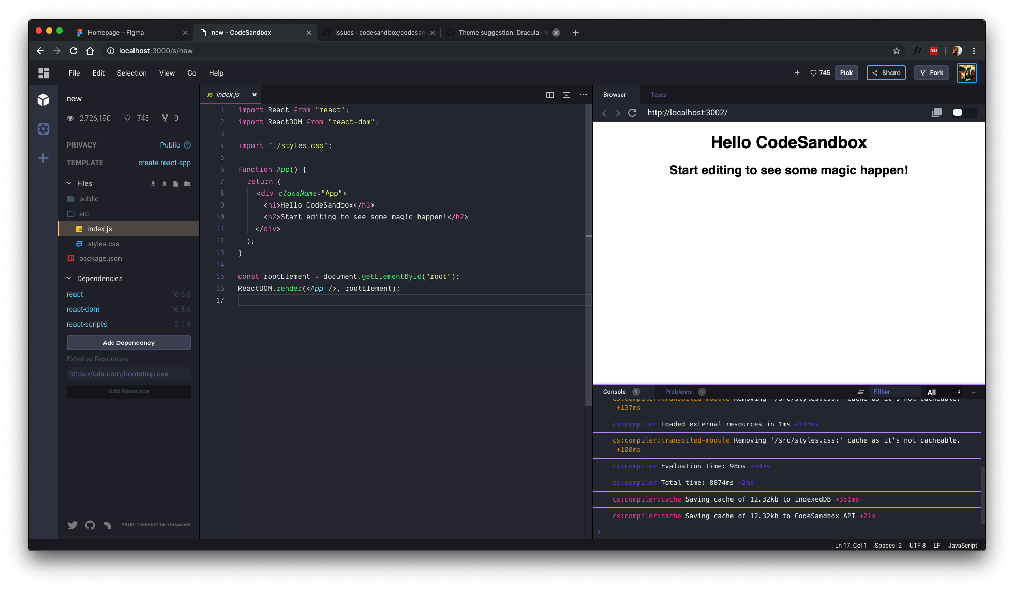The width and height of the screenshot is (1014, 589).
Task: Click the Add Dependency button
Action: click(128, 343)
